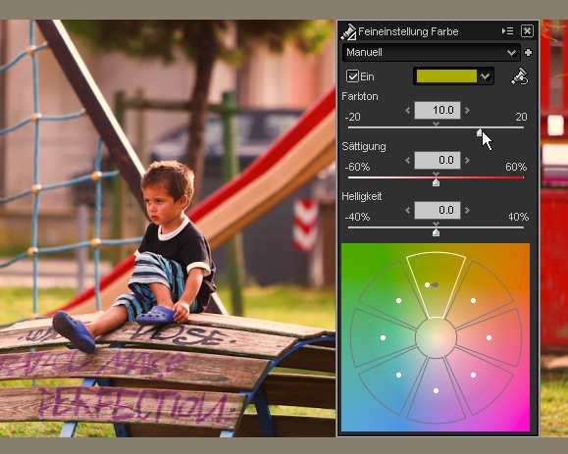This screenshot has height=454, width=568.
Task: Select the teal segment point on color wheel
Action: tap(383, 337)
